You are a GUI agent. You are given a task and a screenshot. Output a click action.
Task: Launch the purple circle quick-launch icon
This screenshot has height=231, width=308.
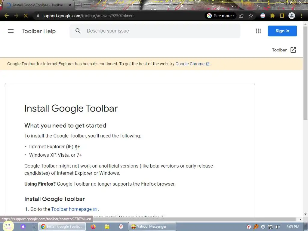tap(23, 226)
